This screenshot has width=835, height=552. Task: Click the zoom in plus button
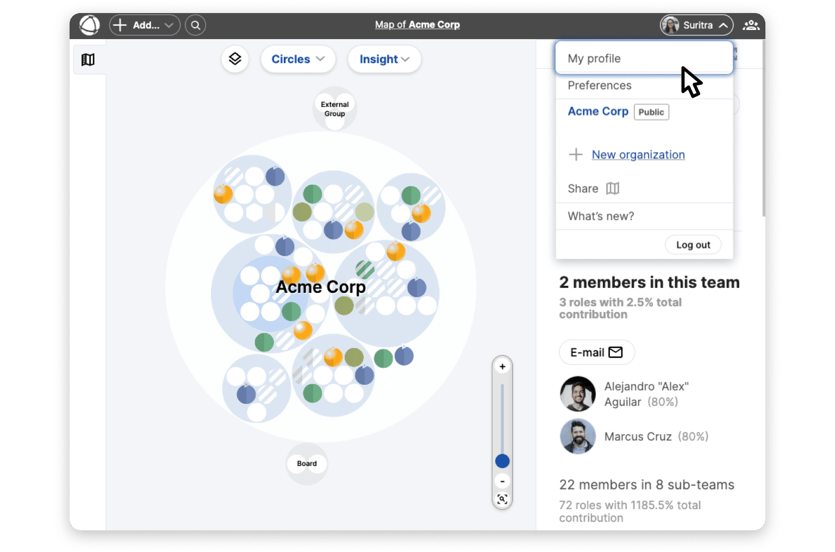(502, 367)
